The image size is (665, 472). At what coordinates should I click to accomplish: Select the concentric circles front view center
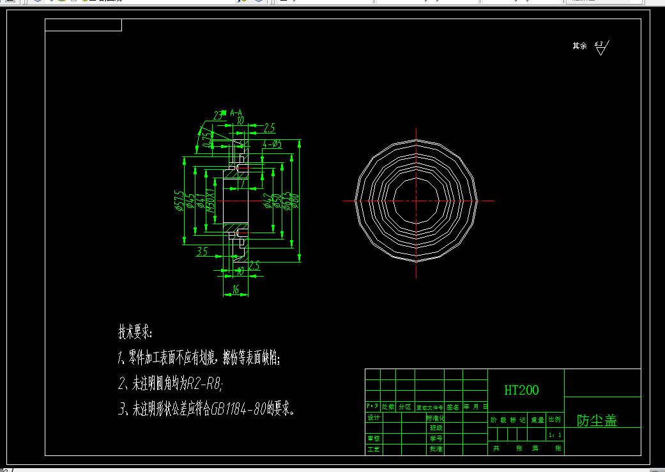click(x=416, y=201)
